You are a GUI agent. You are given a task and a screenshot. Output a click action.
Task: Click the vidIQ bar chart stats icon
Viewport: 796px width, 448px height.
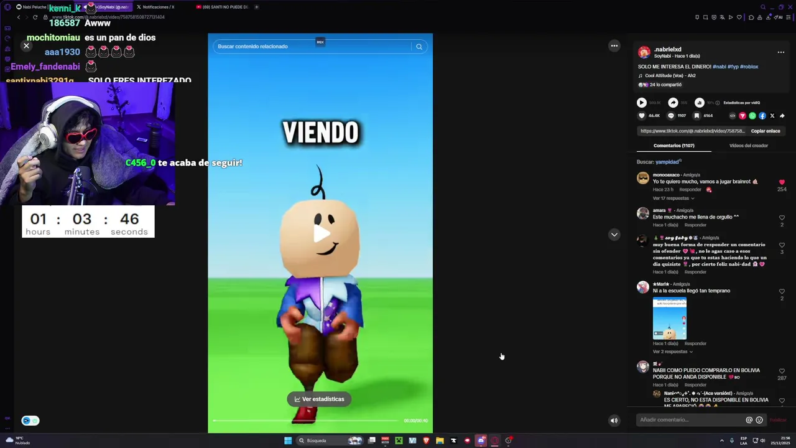[699, 103]
